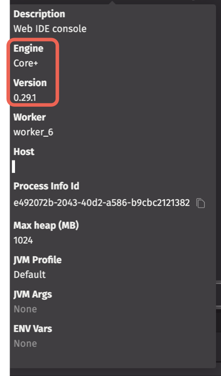The image size is (221, 376).
Task: Select the Process Info Id heading
Action: (x=46, y=186)
